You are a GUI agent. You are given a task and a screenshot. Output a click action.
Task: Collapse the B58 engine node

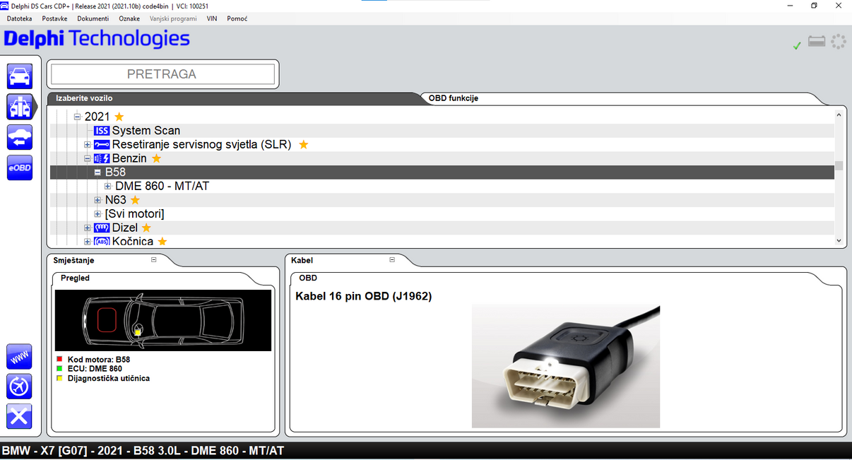click(97, 172)
